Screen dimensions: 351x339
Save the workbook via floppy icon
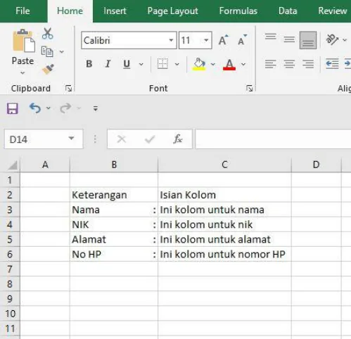pos(12,108)
